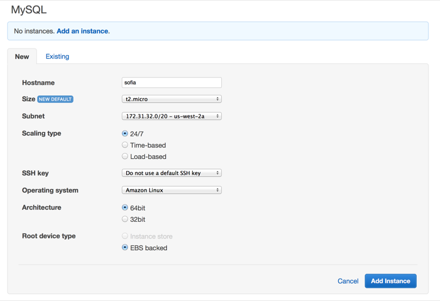This screenshot has width=440, height=301.
Task: Switch to the Existing tab
Action: point(57,57)
